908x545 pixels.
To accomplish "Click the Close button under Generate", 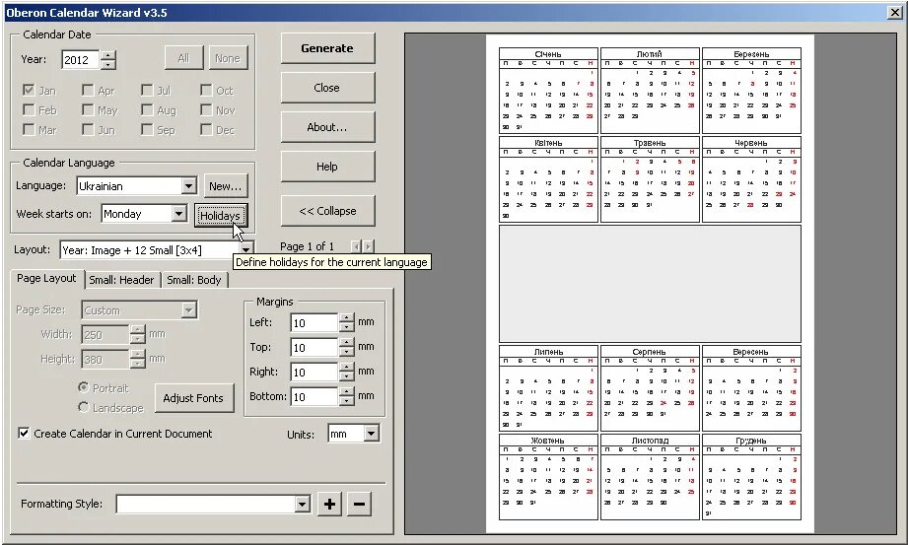I will point(327,88).
